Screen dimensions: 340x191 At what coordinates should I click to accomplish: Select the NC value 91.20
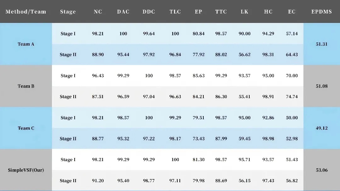[98, 181]
